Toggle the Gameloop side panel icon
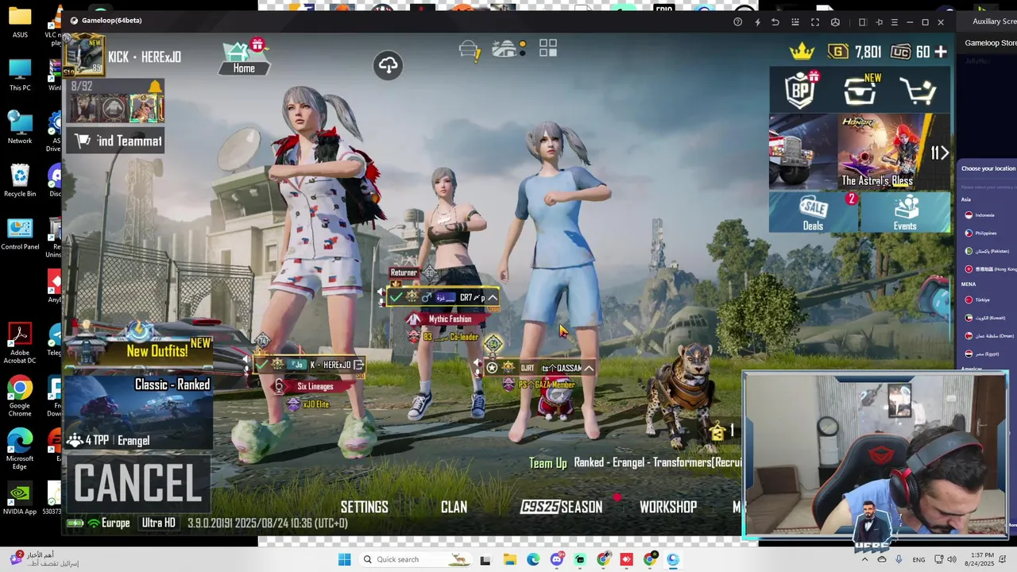The height and width of the screenshot is (572, 1017). click(x=862, y=22)
